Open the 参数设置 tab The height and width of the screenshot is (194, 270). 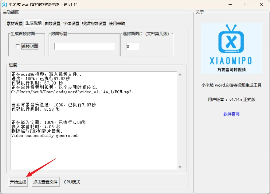pos(52,23)
